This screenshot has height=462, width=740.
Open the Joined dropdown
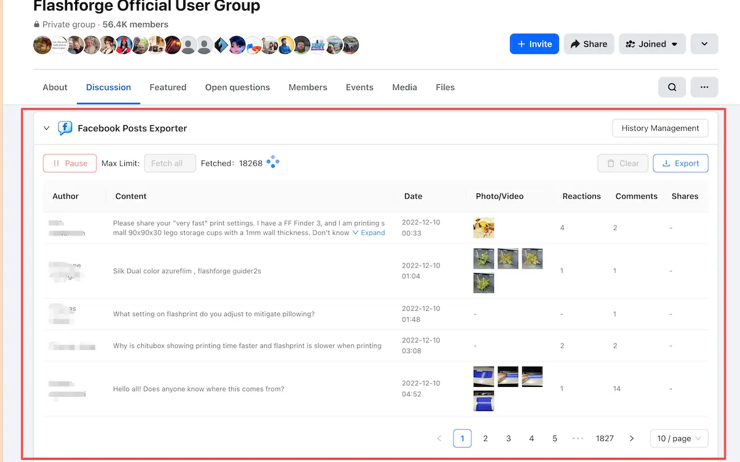(652, 44)
